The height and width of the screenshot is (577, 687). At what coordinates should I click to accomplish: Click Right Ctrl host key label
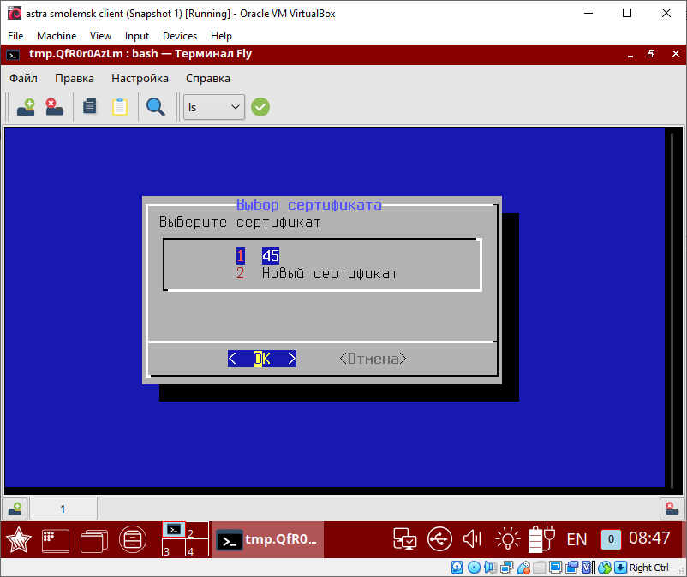[x=649, y=568]
